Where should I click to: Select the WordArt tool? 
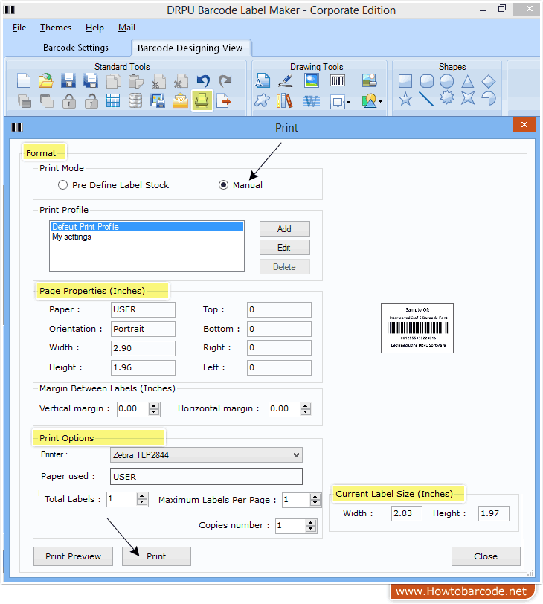[x=312, y=101]
